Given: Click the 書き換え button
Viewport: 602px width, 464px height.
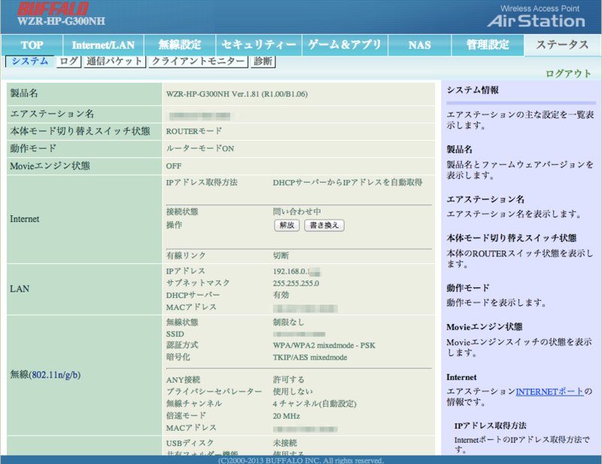Looking at the screenshot, I should pos(324,226).
